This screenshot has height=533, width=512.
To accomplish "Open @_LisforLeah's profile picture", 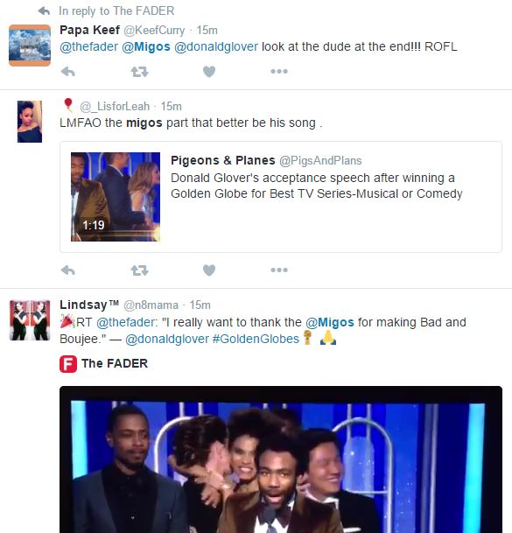I will [30, 122].
